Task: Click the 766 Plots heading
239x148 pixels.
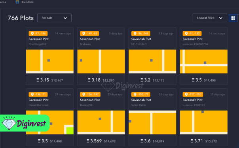Action: tap(21, 18)
